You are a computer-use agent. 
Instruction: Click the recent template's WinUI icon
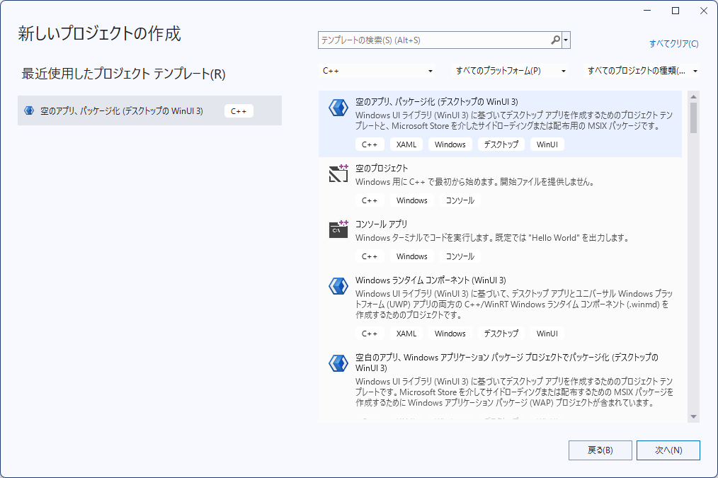click(28, 110)
